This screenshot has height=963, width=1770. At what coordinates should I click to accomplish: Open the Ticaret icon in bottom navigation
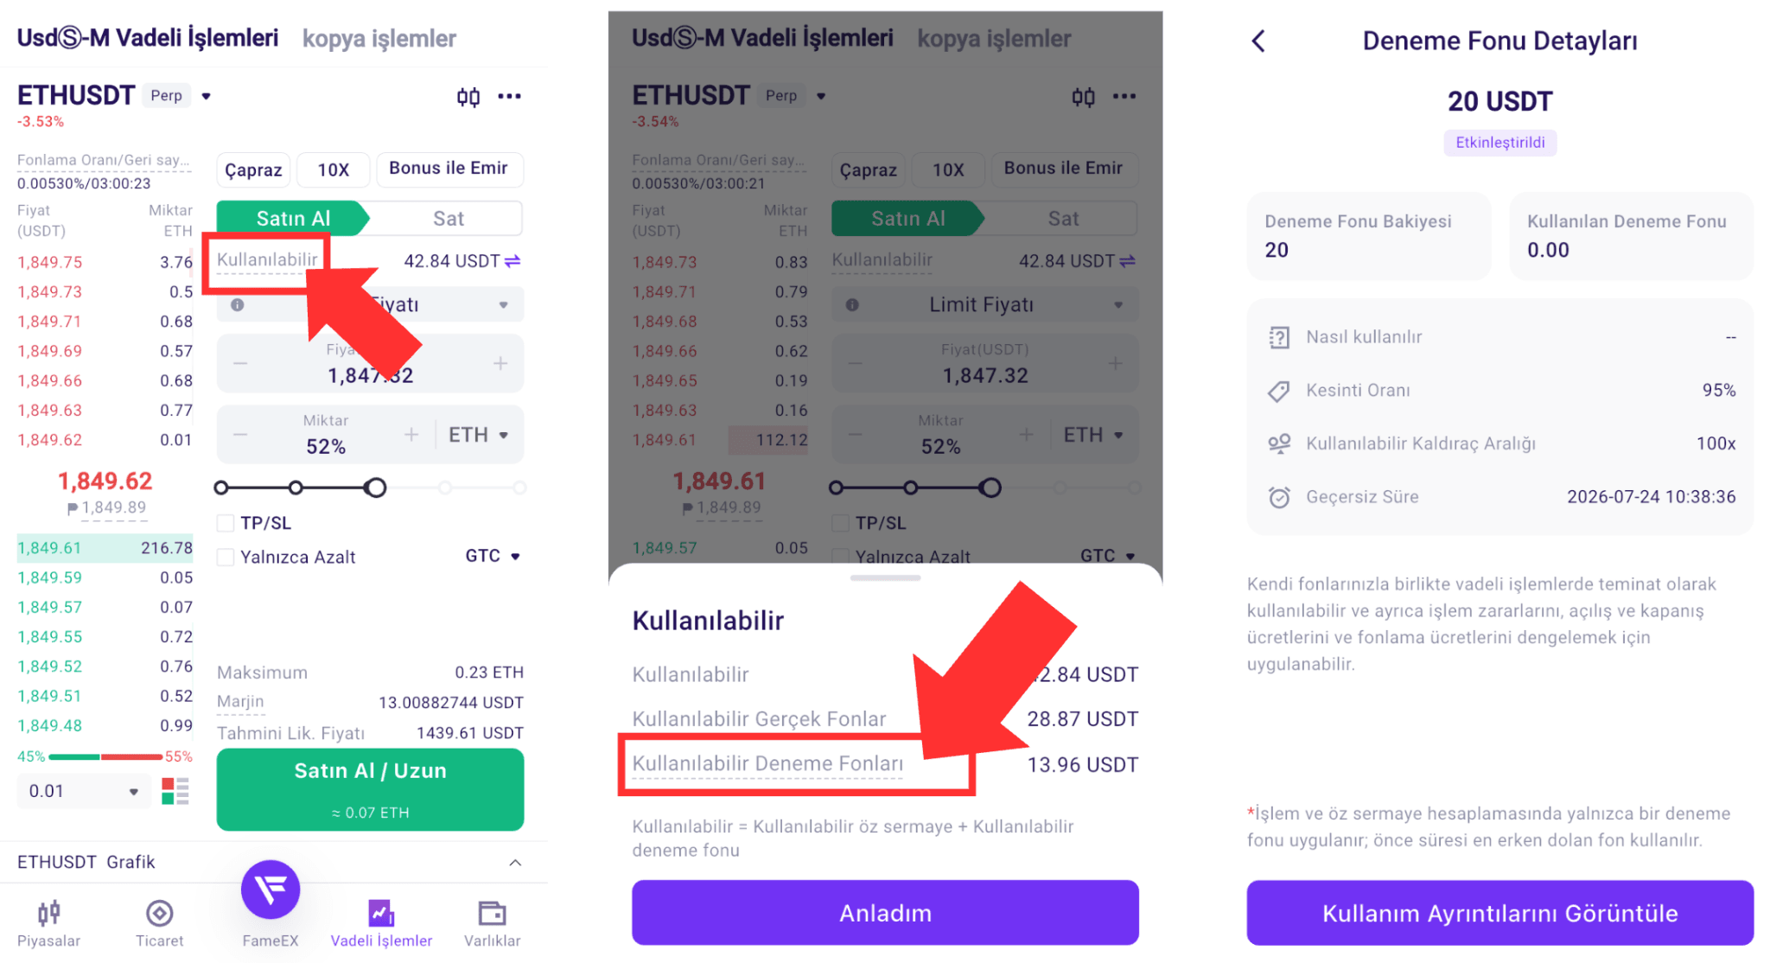click(159, 913)
